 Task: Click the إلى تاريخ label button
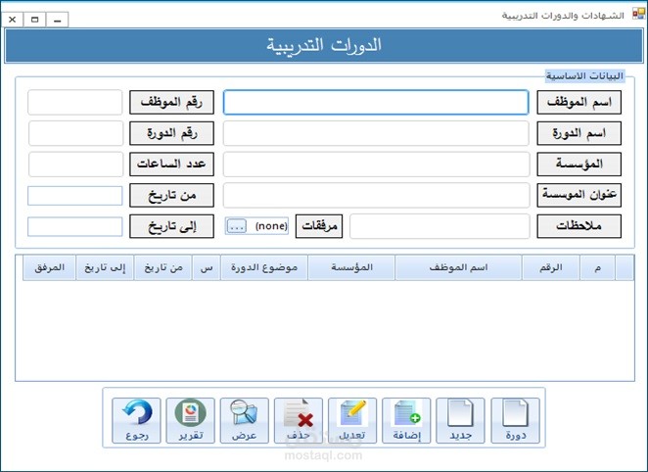click(x=171, y=226)
